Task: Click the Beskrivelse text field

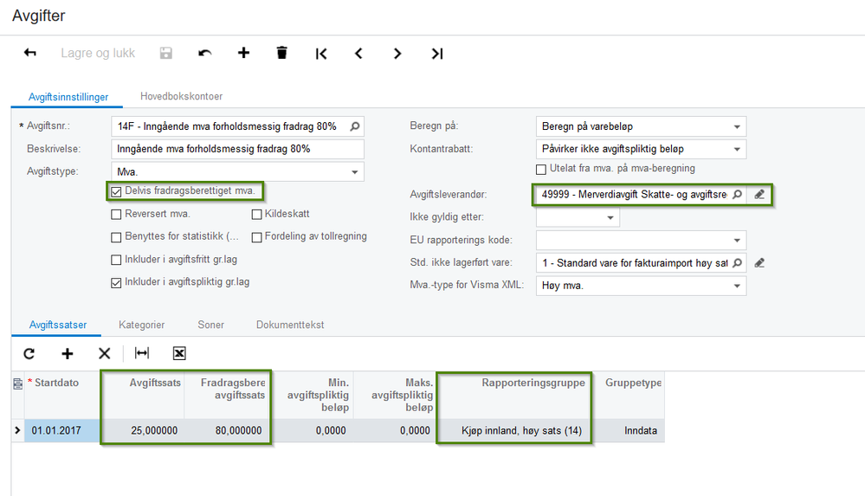Action: tap(238, 149)
